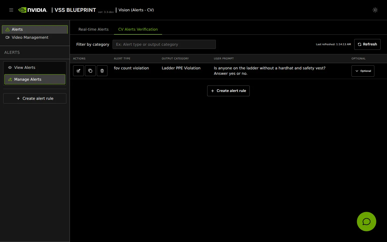Screen dimensions: 387x242
Task: Click the OPTIONAL column header
Action: point(359,59)
